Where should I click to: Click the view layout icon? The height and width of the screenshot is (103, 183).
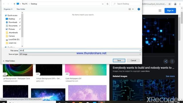coord(130,9)
